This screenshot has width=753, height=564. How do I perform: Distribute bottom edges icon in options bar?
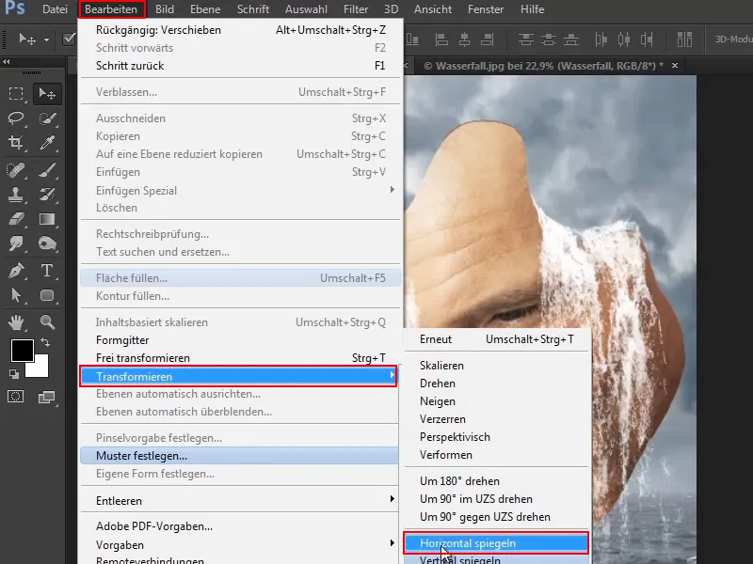click(x=571, y=39)
